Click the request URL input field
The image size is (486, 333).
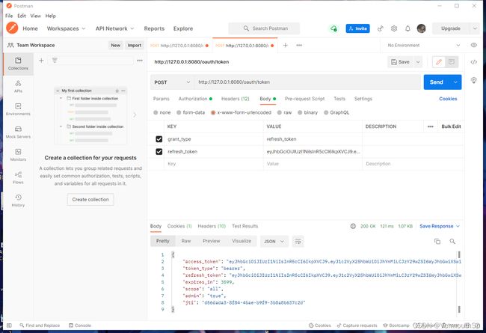[307, 82]
